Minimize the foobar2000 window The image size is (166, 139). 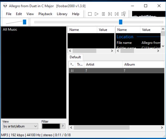click(x=132, y=6)
